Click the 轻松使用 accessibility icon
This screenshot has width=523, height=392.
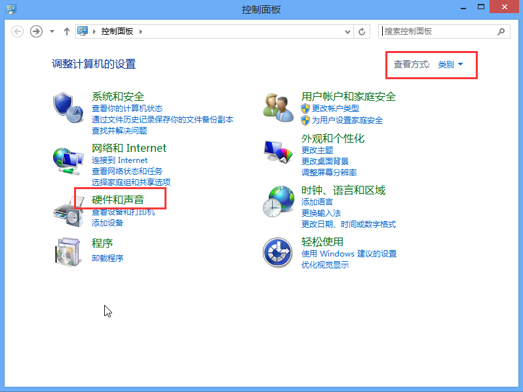point(277,252)
